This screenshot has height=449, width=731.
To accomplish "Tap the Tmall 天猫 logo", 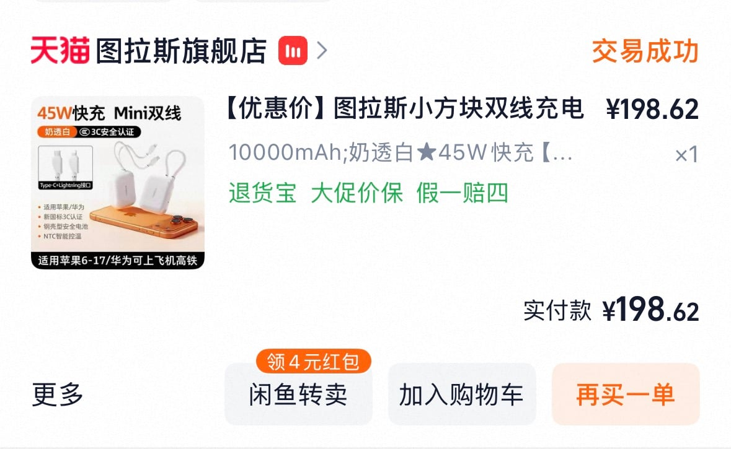I will click(60, 50).
